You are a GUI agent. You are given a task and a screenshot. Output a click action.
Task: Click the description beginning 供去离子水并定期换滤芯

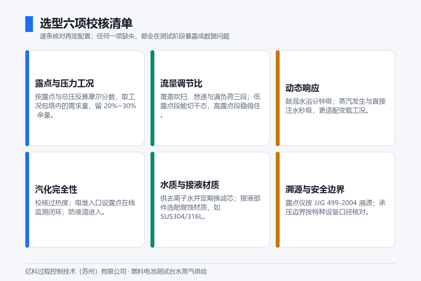[210, 207]
